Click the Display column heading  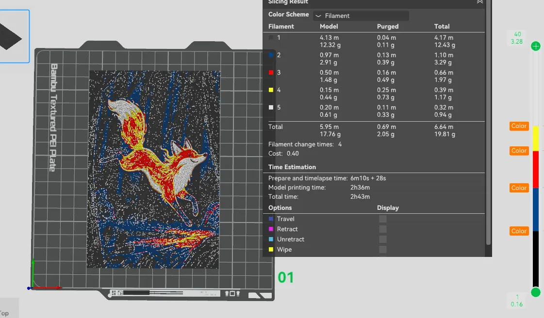click(x=388, y=208)
